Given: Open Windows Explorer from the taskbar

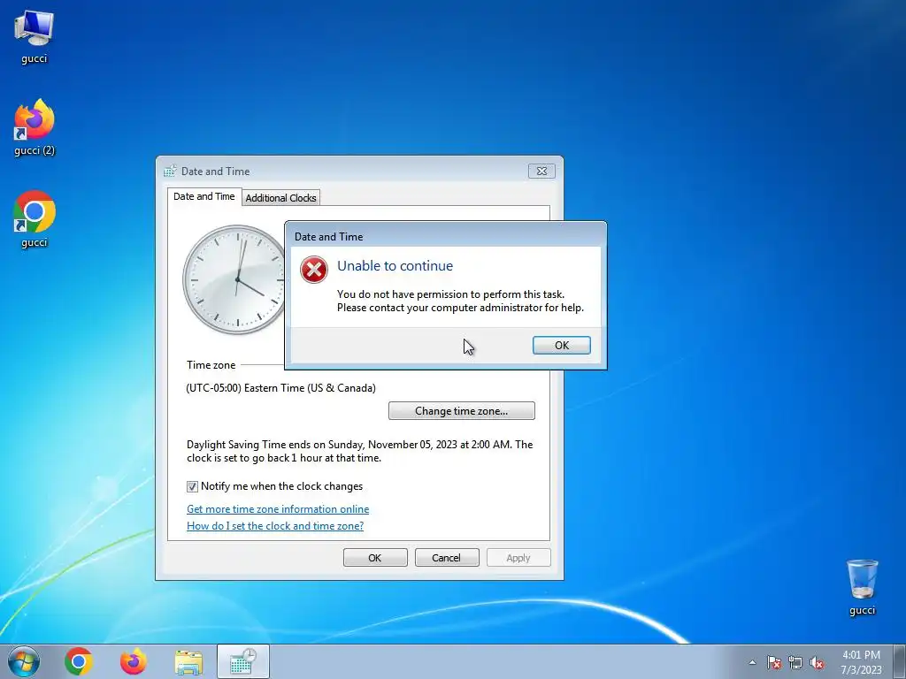Looking at the screenshot, I should pyautogui.click(x=188, y=662).
